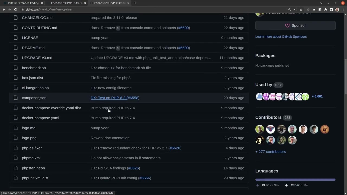Open the zoom magnifier in address bar
The width and height of the screenshot is (347, 195).
click(290, 9)
